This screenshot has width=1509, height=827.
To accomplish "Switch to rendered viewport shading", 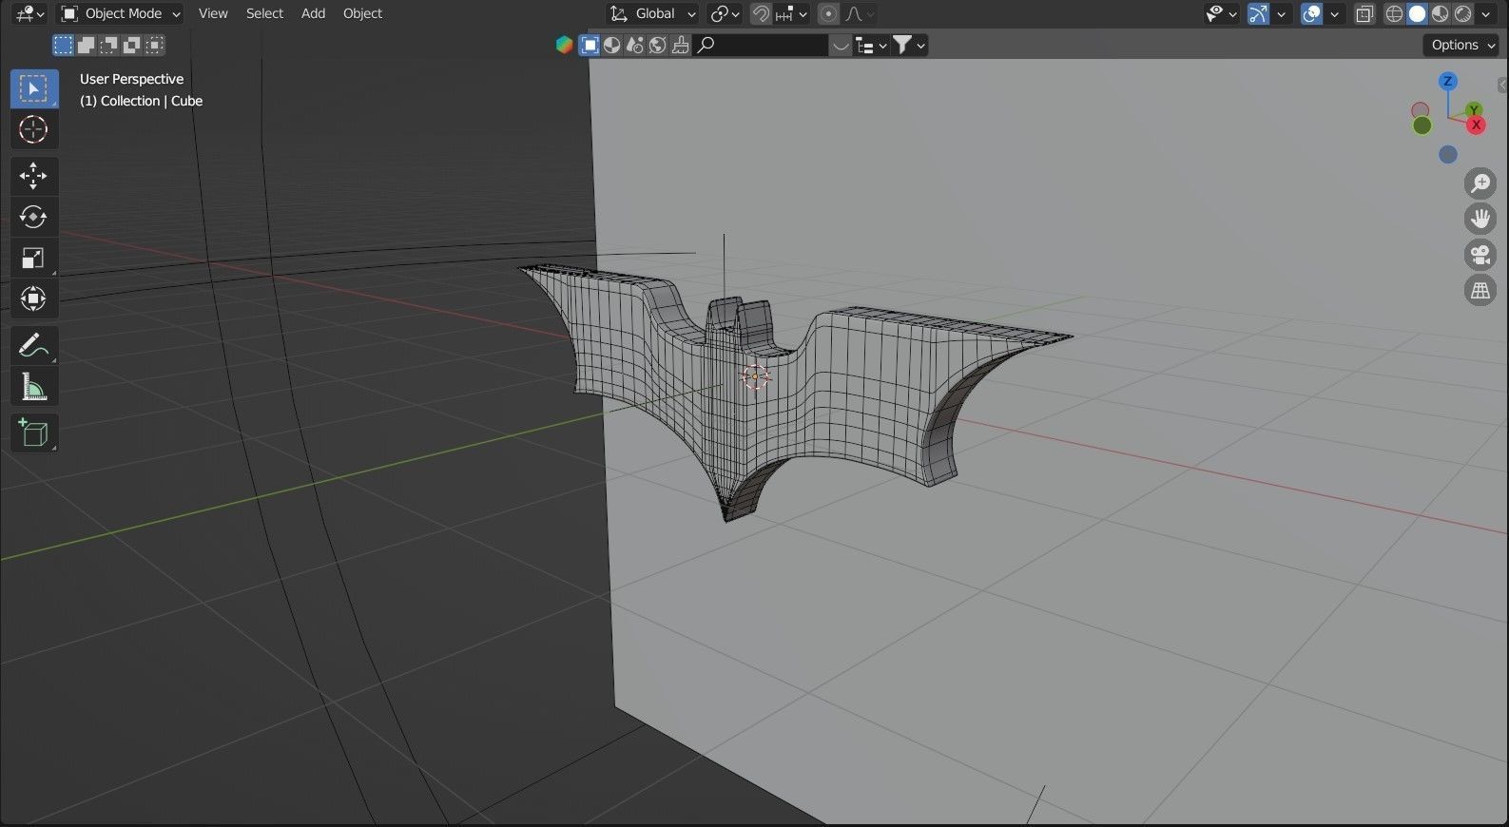I will [x=1462, y=13].
